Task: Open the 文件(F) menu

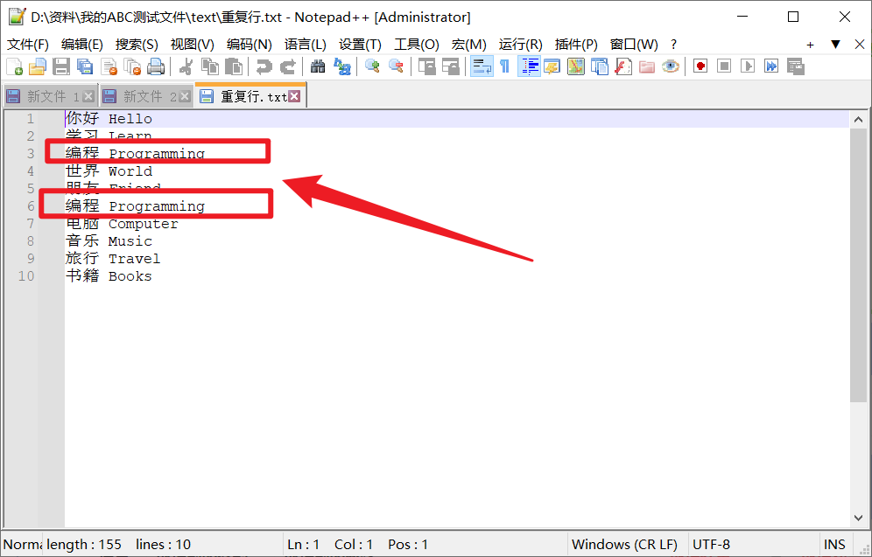Action: click(28, 45)
